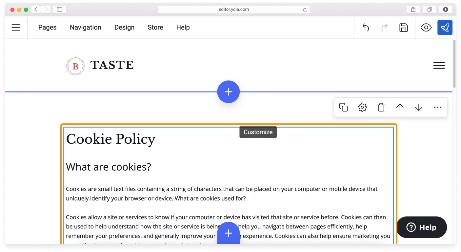The height and width of the screenshot is (252, 461).
Task: Open the editor hamburger menu
Action: pos(16,28)
